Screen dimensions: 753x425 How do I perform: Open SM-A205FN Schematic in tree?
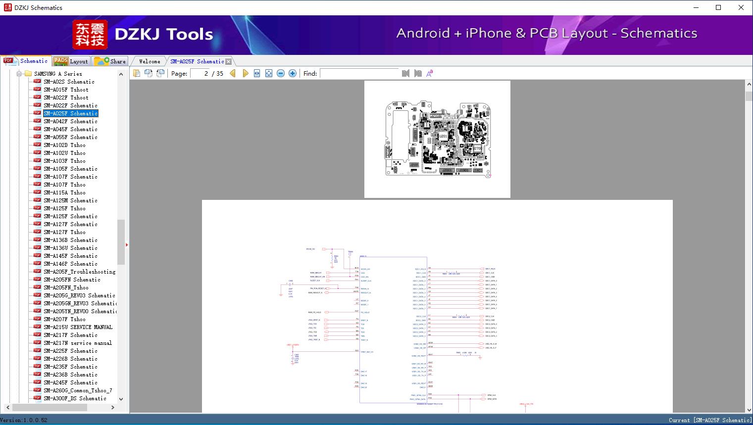(x=72, y=280)
